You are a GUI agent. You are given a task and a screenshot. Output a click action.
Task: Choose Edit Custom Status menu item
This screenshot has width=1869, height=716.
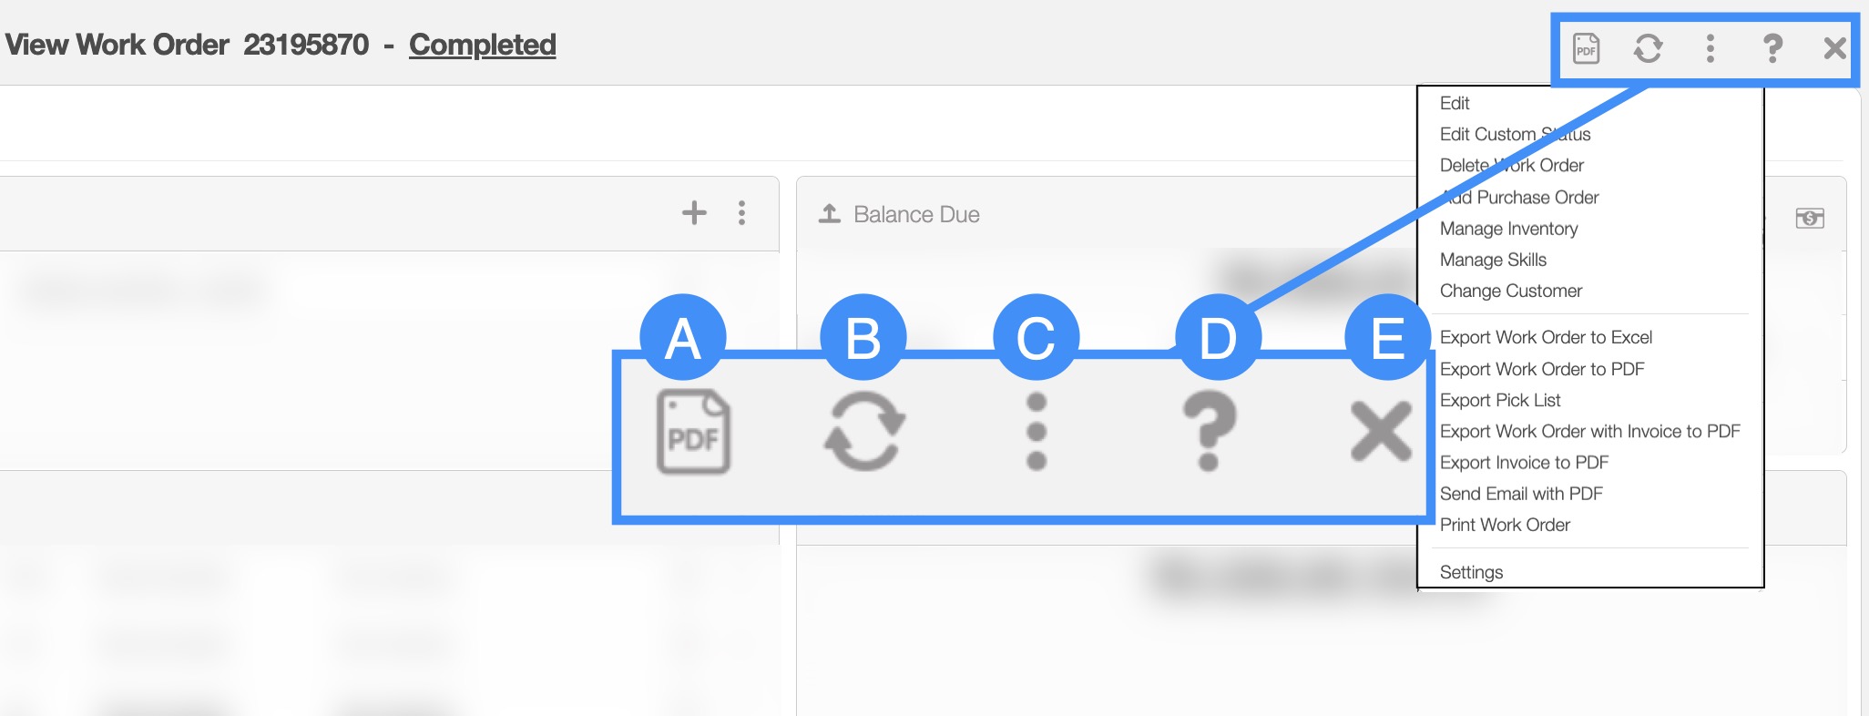[1515, 134]
